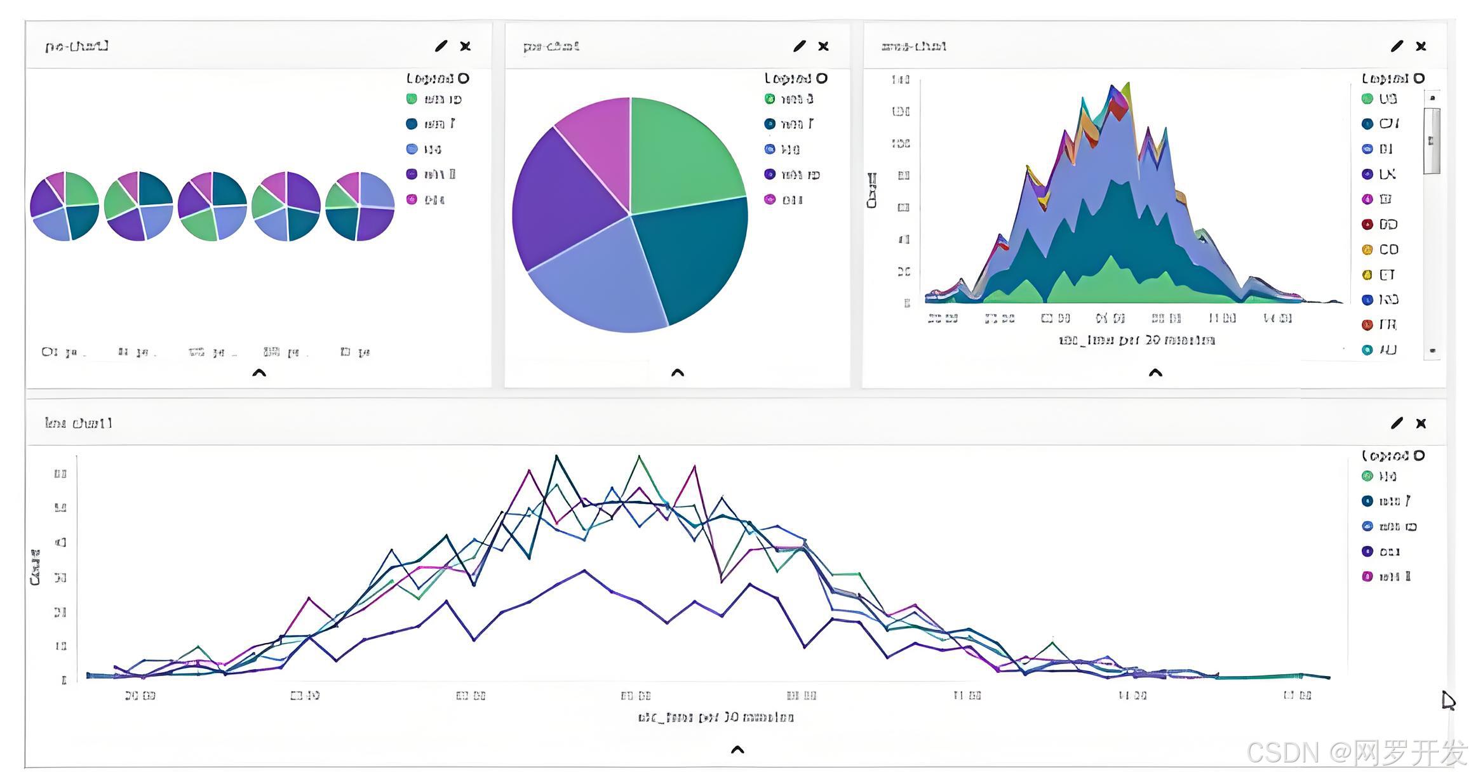Screen dimensions: 1471x777
Task: Click the area chart legend scrollbar thumb
Action: [x=1432, y=140]
